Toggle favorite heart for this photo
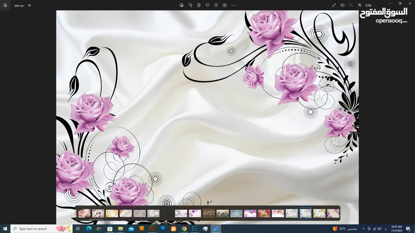 (x=207, y=5)
